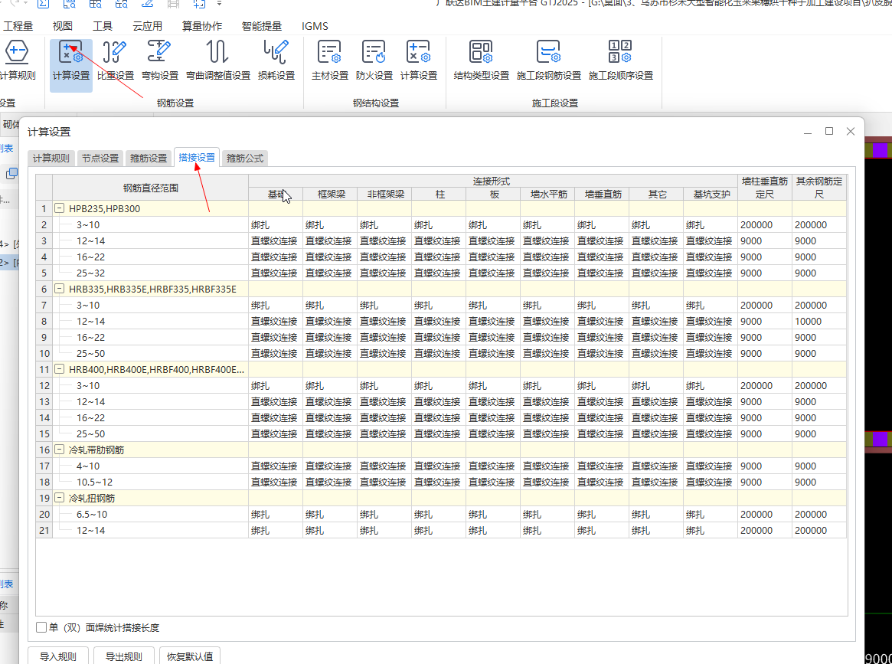Switch to the 计算规则 dialog tab

(51, 159)
